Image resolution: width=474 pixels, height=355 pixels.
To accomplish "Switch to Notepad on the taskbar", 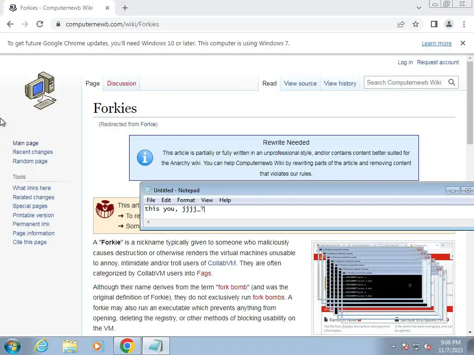I will (x=156, y=346).
